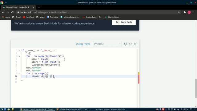The height and width of the screenshot is (111, 197).
Task: Click the lock icon in address bar
Action: tap(18, 12)
